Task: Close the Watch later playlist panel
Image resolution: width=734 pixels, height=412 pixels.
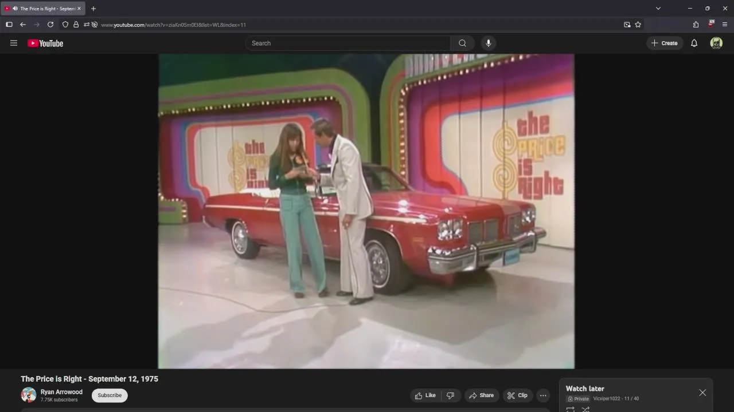Action: pos(702,393)
